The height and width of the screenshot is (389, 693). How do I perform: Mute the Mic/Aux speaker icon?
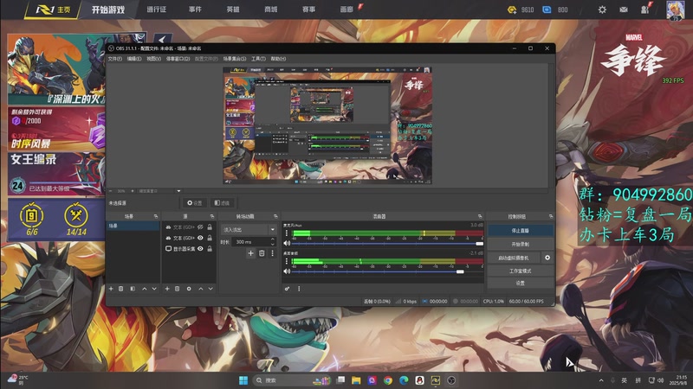tap(287, 244)
